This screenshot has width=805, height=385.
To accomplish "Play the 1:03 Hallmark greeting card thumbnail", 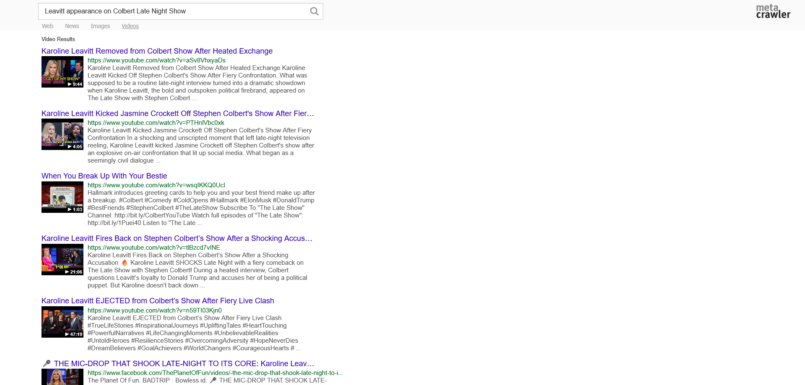I will coord(62,197).
